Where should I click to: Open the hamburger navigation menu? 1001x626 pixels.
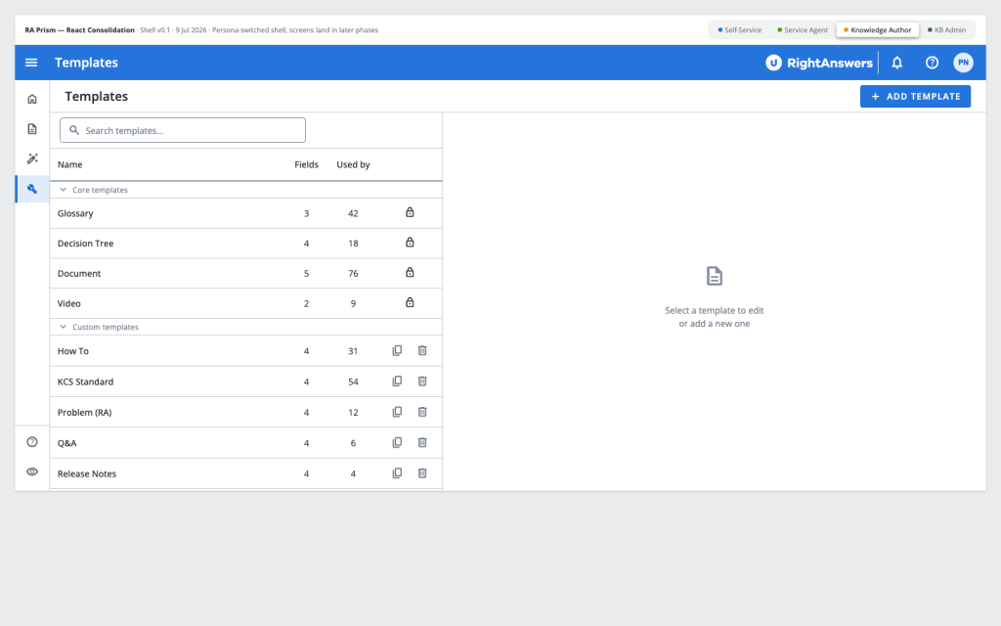coord(31,63)
